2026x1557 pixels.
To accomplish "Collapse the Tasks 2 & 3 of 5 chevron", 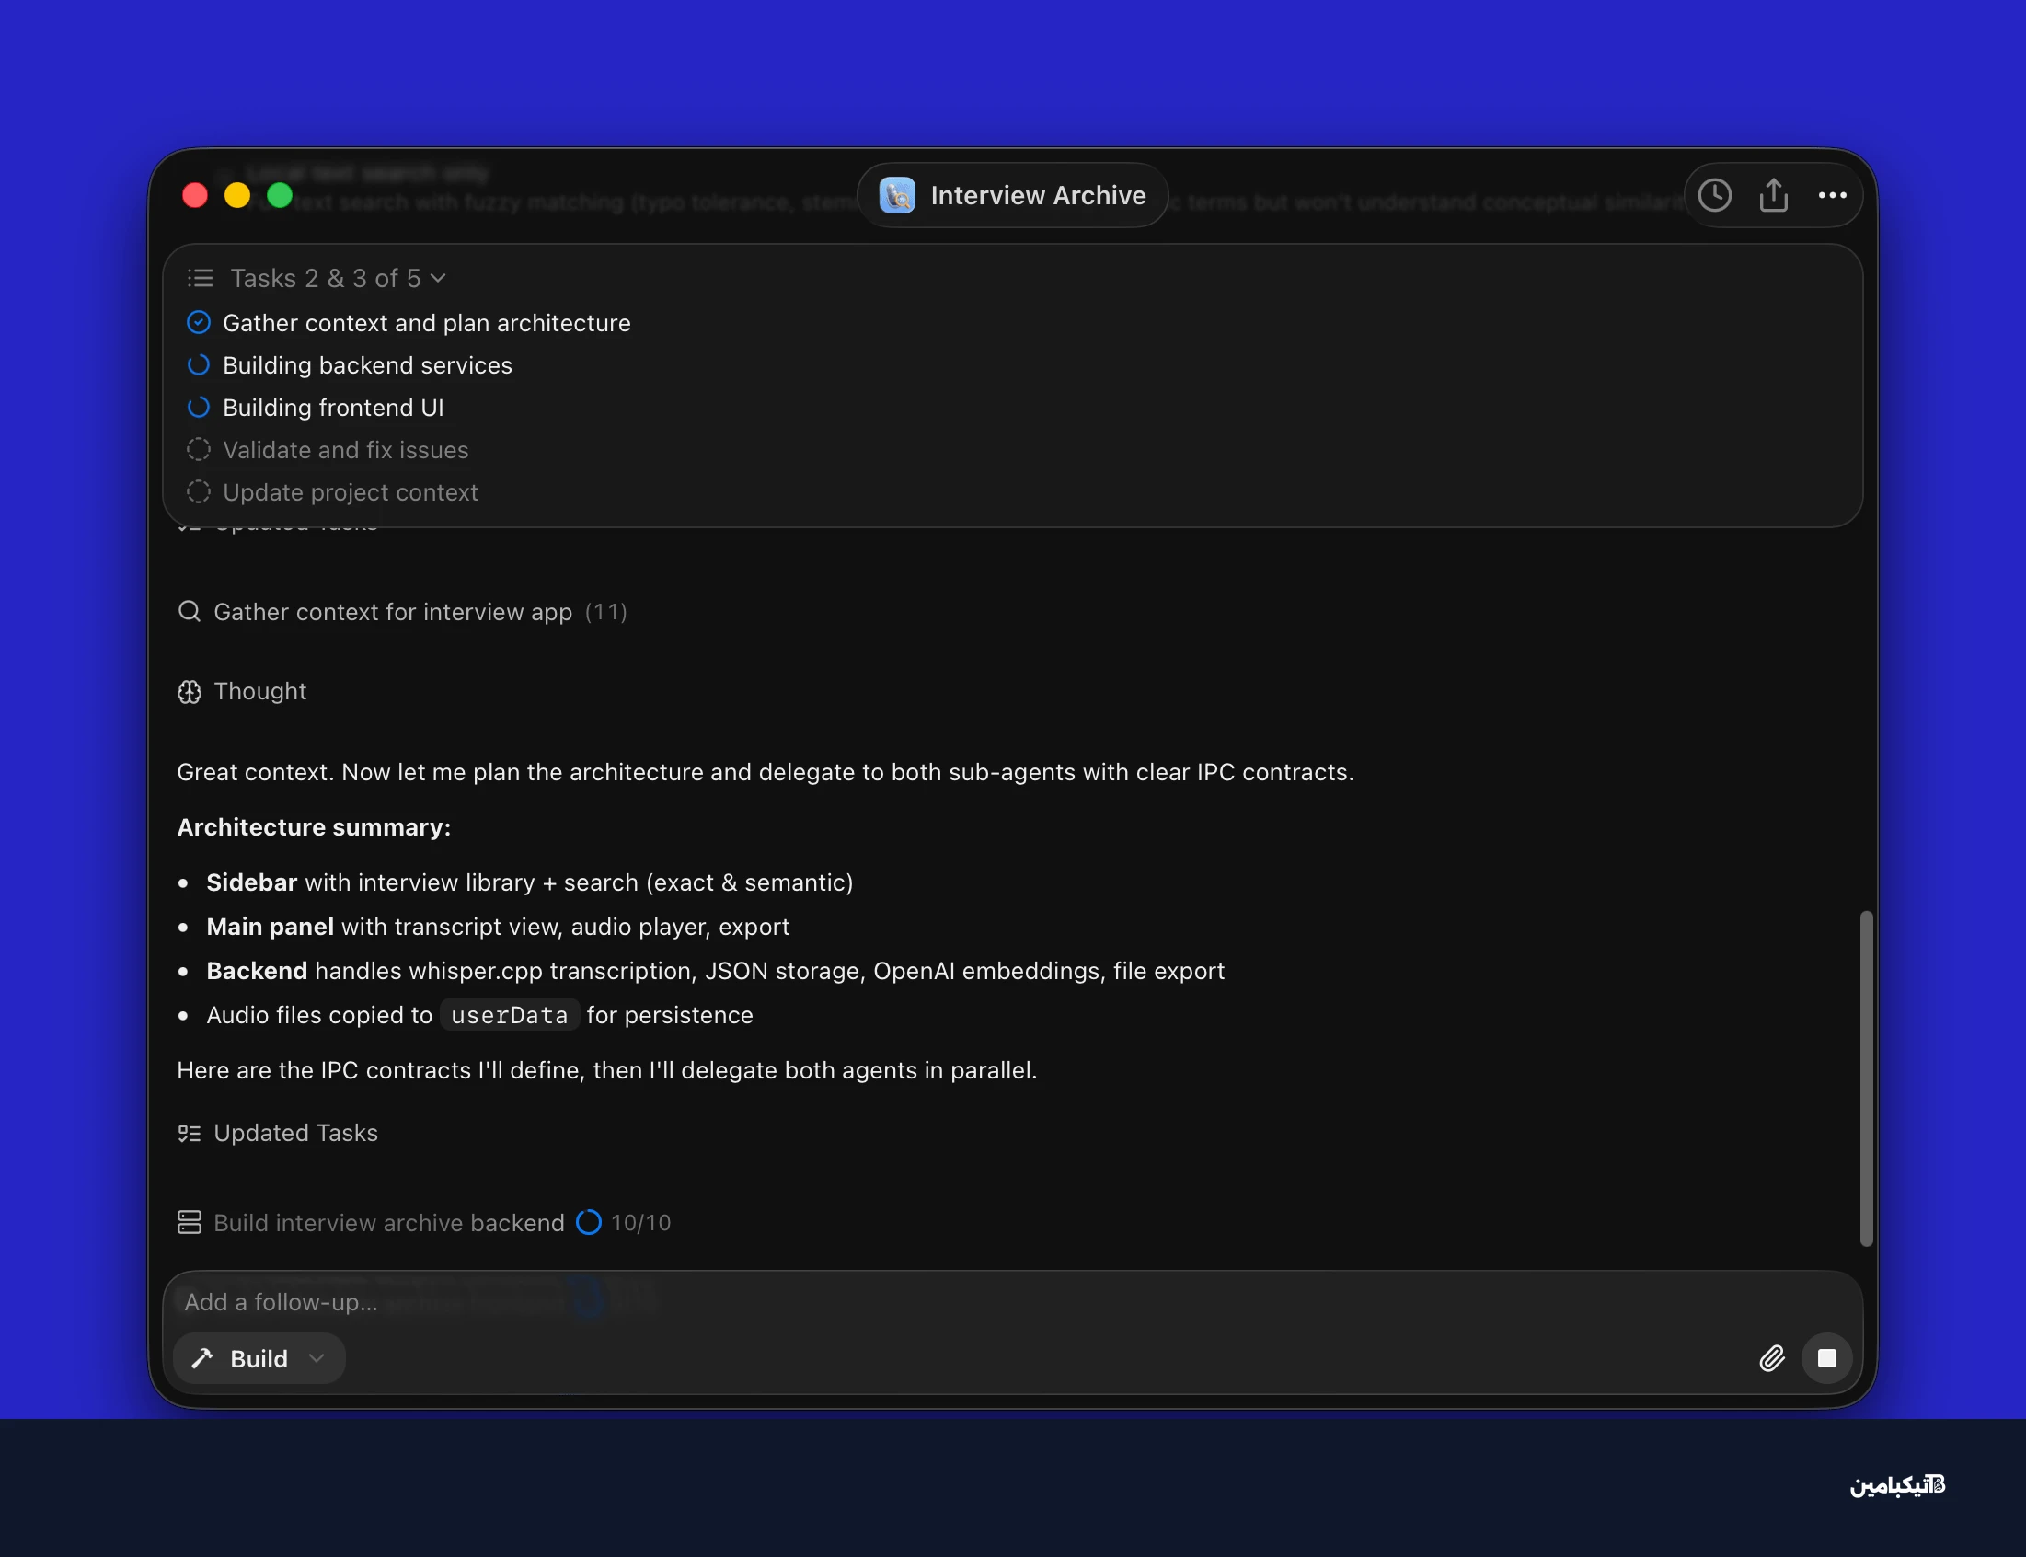I will [x=439, y=278].
